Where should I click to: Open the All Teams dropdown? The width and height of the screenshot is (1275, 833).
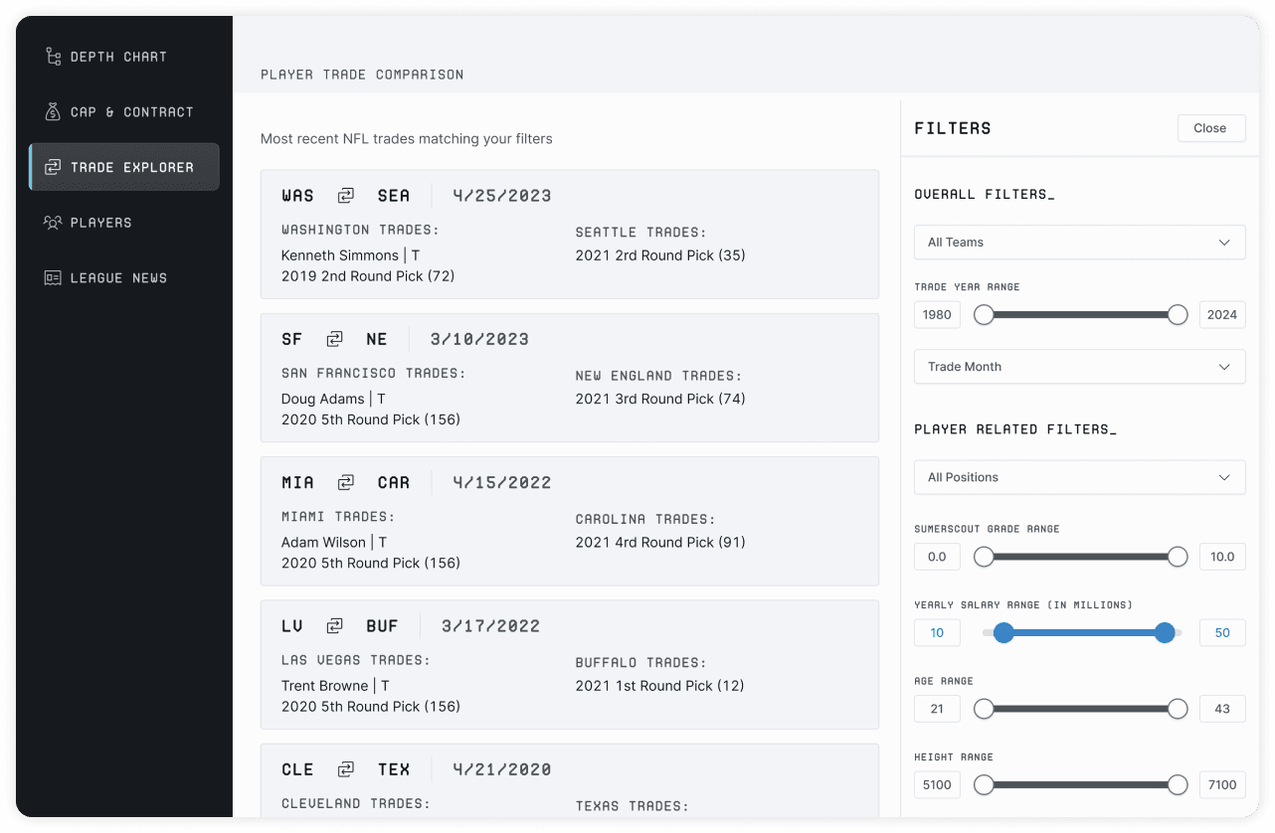(x=1079, y=243)
